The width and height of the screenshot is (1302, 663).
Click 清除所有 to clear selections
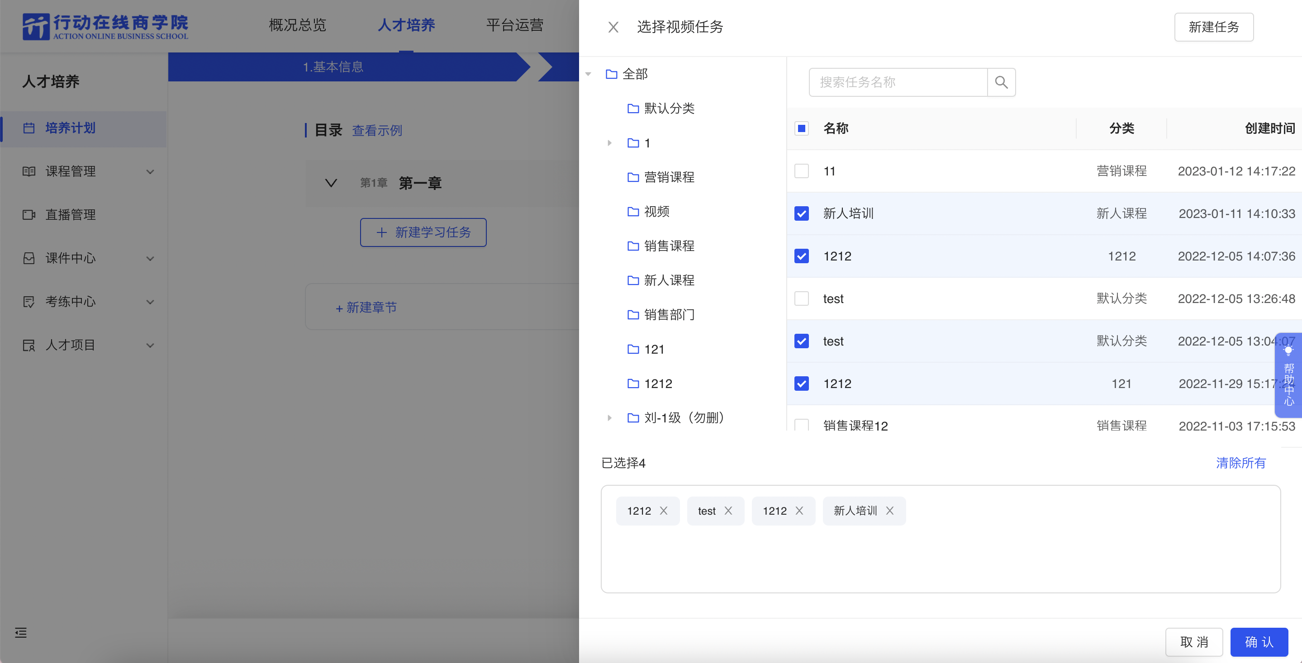tap(1240, 463)
